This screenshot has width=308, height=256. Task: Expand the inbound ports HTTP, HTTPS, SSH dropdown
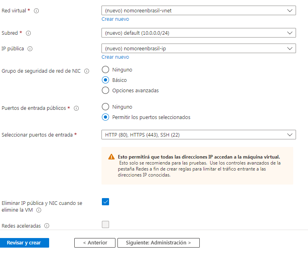point(199,135)
